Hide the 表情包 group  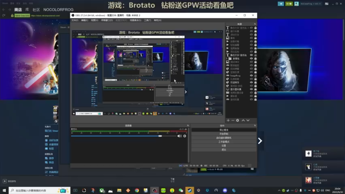click(x=251, y=59)
